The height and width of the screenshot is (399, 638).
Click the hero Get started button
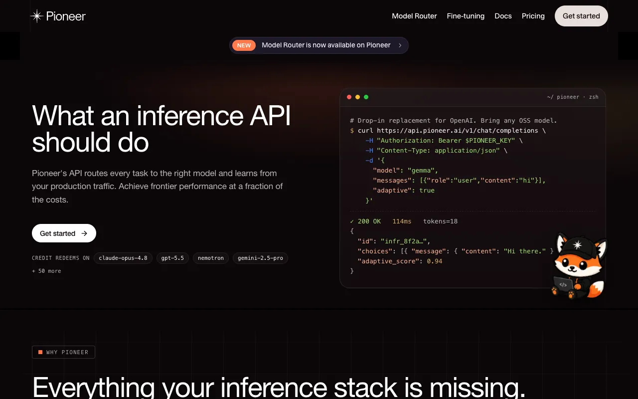pyautogui.click(x=64, y=233)
